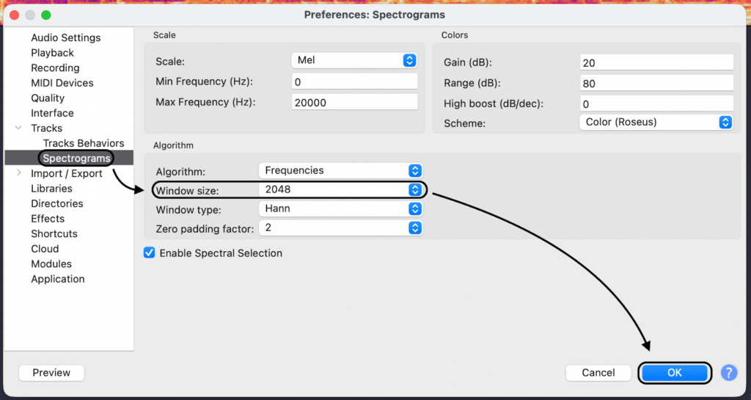The height and width of the screenshot is (400, 751).
Task: Go to the MIDI Devices preferences
Action: [62, 83]
